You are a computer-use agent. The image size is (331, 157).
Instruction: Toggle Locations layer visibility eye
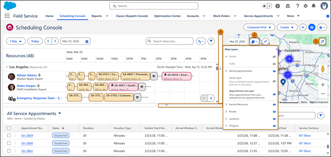coord(274,119)
